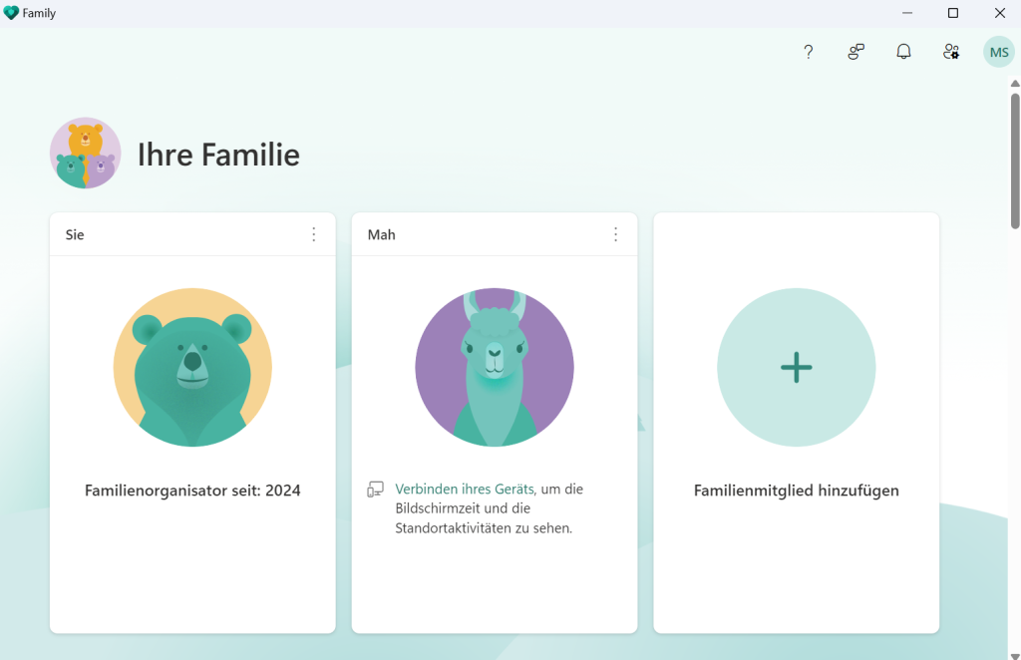1021x660 pixels.
Task: Expand the more options menu on Mah card
Action: [x=615, y=234]
